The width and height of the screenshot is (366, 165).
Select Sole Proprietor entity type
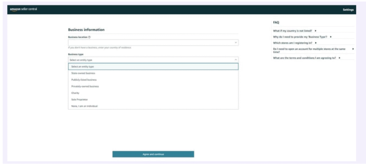80,100
